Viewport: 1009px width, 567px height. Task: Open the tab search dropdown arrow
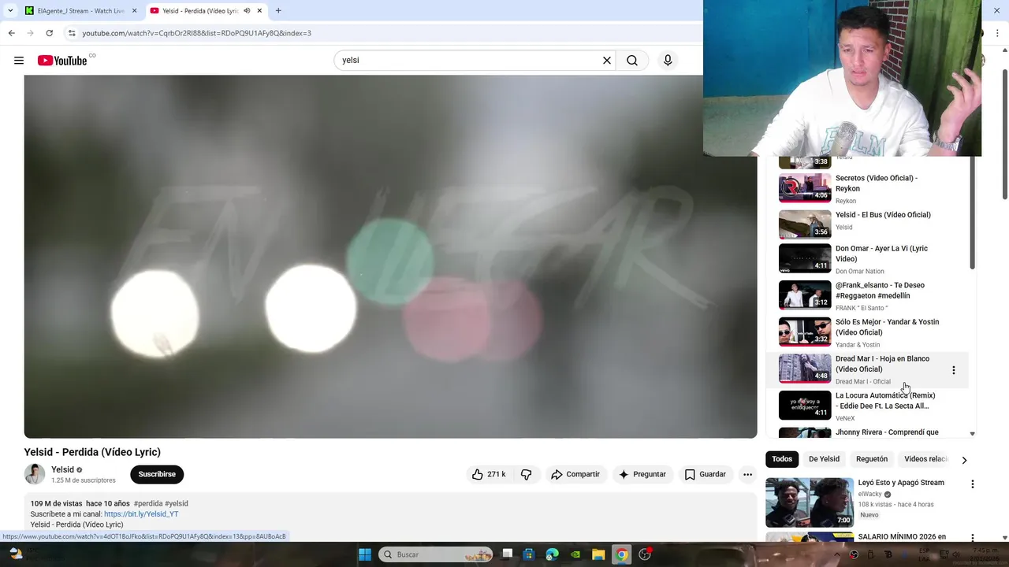click(x=10, y=11)
